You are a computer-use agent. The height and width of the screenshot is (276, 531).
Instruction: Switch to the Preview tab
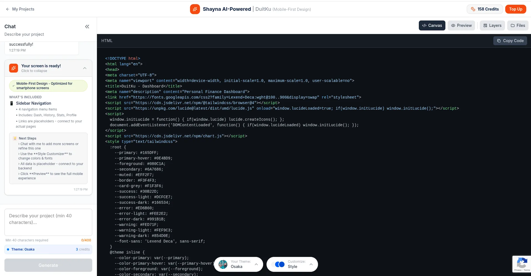[x=461, y=25]
